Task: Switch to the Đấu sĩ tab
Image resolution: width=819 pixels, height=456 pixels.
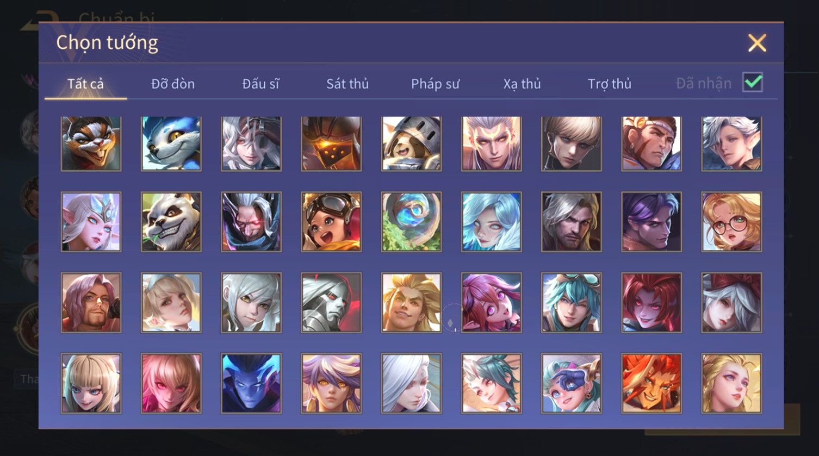Action: tap(260, 84)
